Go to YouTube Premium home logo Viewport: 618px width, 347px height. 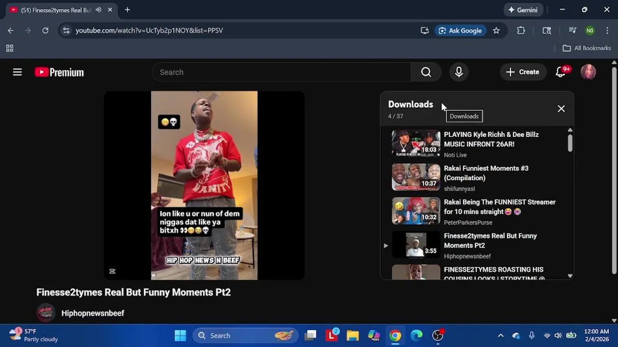(59, 72)
